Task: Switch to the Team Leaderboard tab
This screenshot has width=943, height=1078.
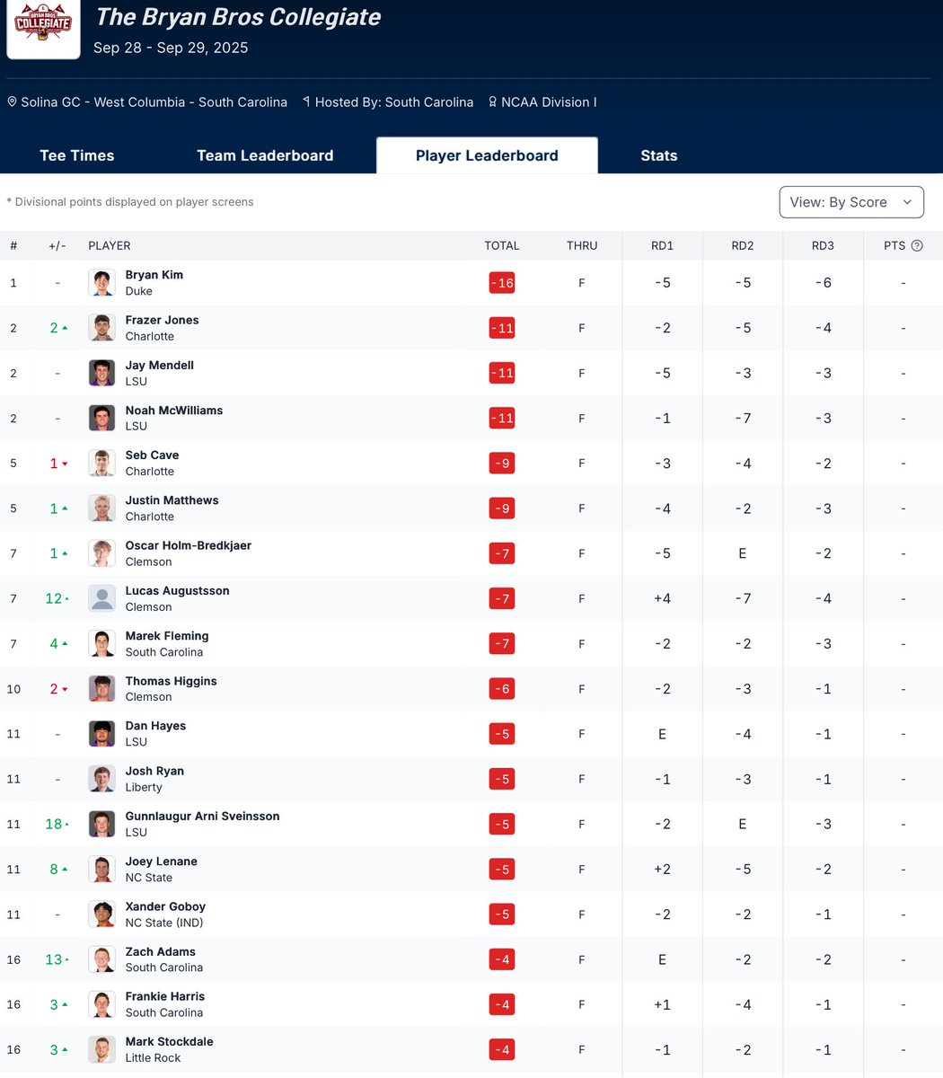Action: (265, 155)
